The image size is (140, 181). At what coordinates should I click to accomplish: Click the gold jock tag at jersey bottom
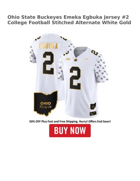pos(93,113)
